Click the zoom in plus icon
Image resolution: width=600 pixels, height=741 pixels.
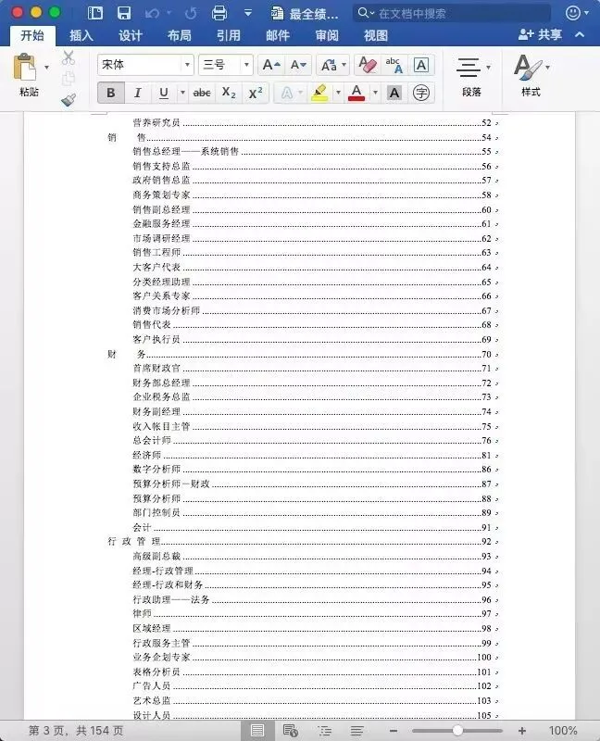[522, 731]
